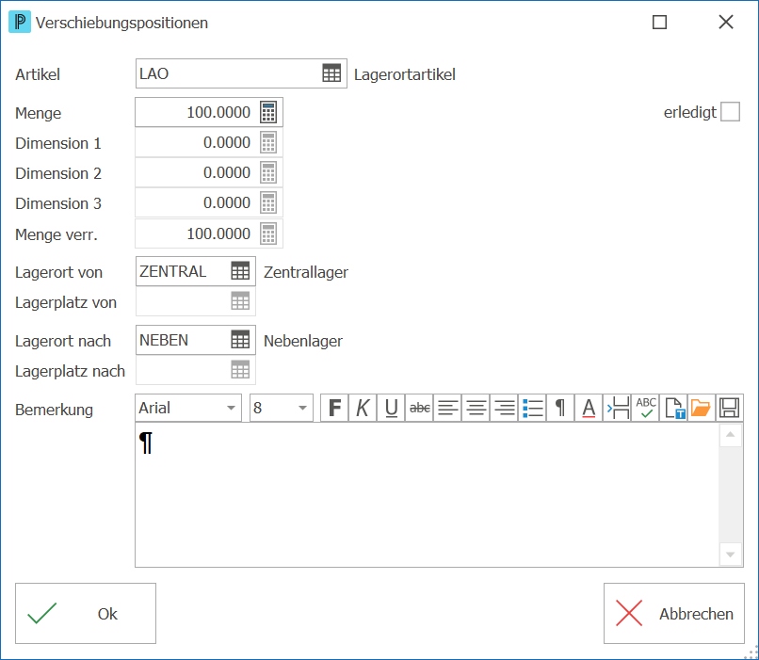Viewport: 759px width, 660px height.
Task: Click the Abbrechen button
Action: 674,614
